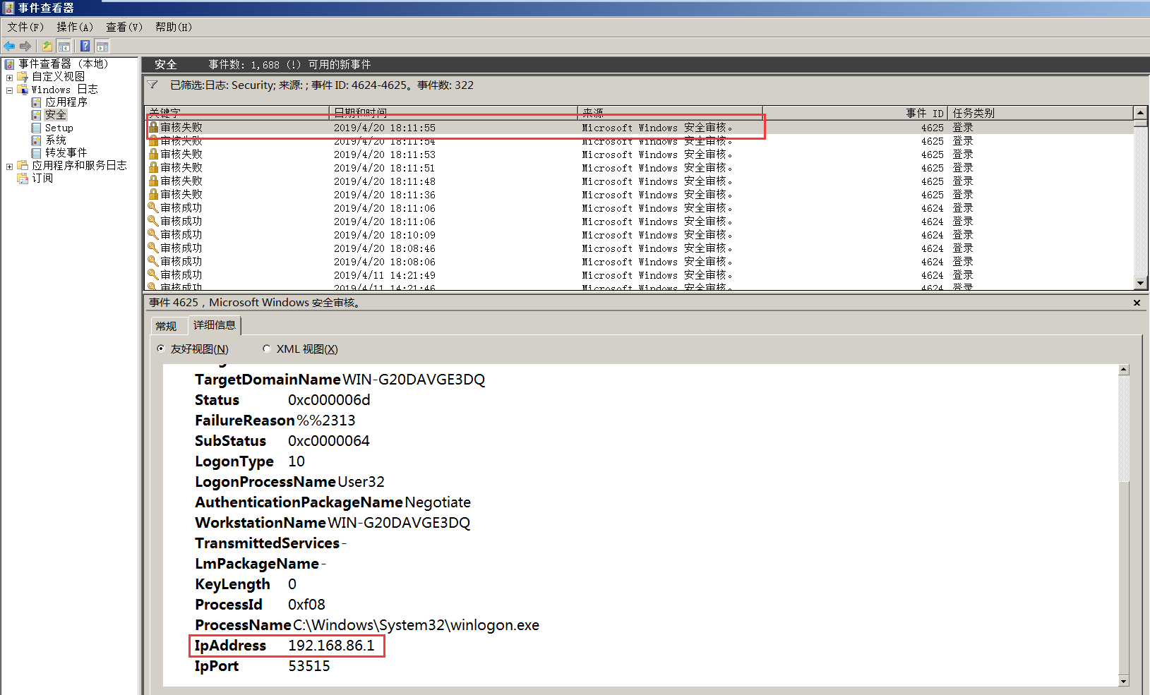Viewport: 1150px width, 695px height.
Task: Click the IpPort value 53515
Action: tap(309, 666)
